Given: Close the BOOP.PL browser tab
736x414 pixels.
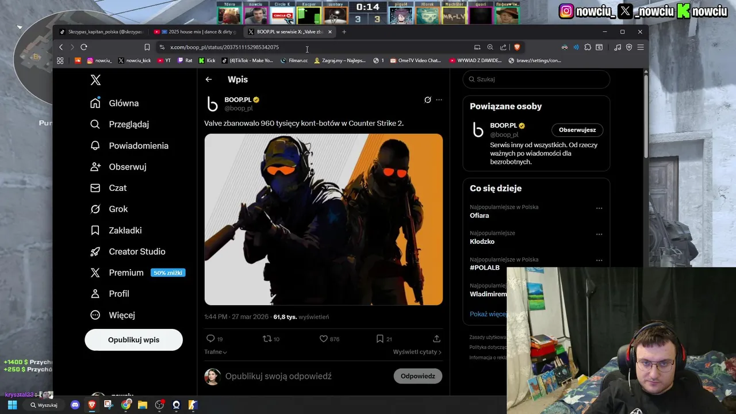Looking at the screenshot, I should pyautogui.click(x=330, y=32).
